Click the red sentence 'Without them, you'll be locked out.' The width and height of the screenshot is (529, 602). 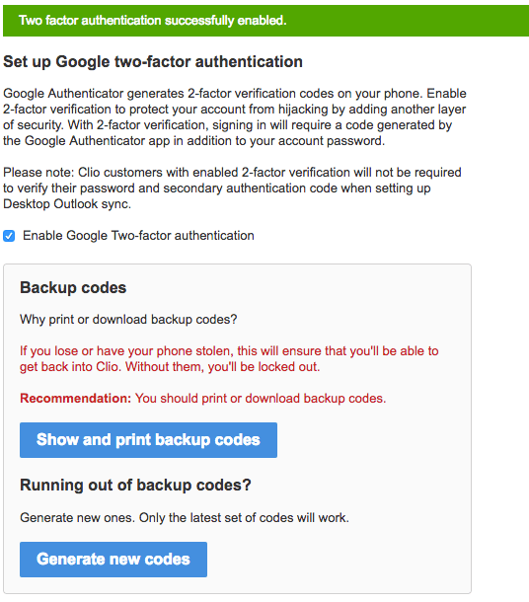tap(222, 367)
